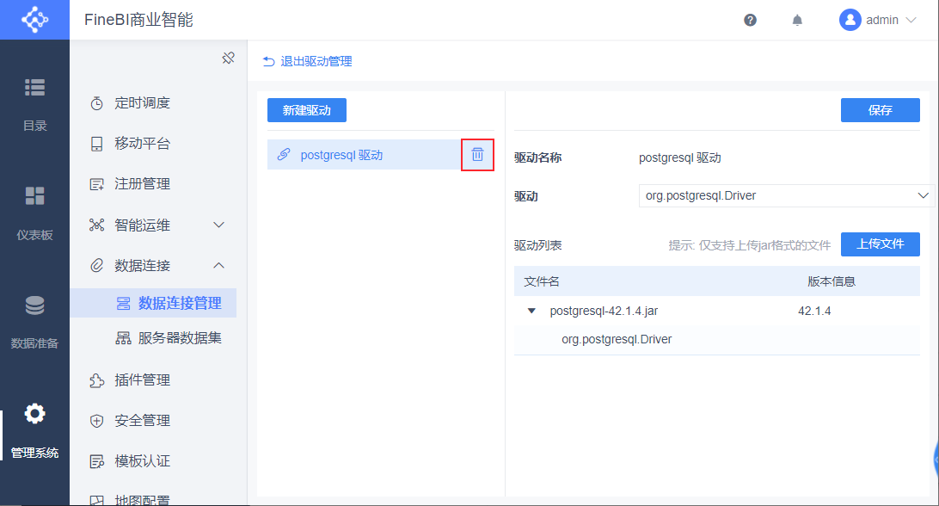Click the 文件名 column header

coord(542,281)
